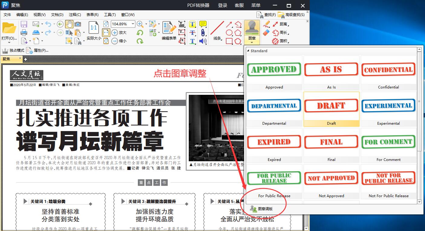The height and width of the screenshot is (231, 425).
Task: Click the Login (登录) link
Action: click(x=223, y=5)
